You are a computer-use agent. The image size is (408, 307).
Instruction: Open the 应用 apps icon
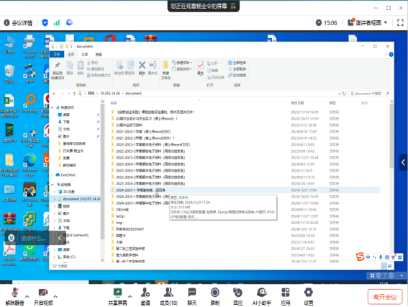[x=286, y=297]
